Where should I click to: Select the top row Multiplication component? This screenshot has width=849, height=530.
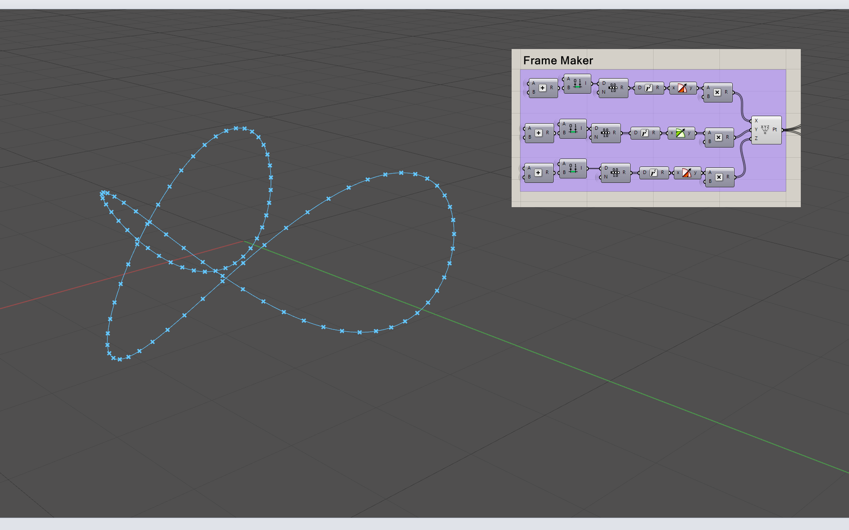pyautogui.click(x=718, y=92)
